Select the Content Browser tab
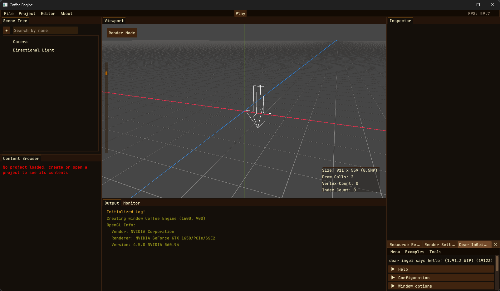500x291 pixels. click(x=21, y=158)
